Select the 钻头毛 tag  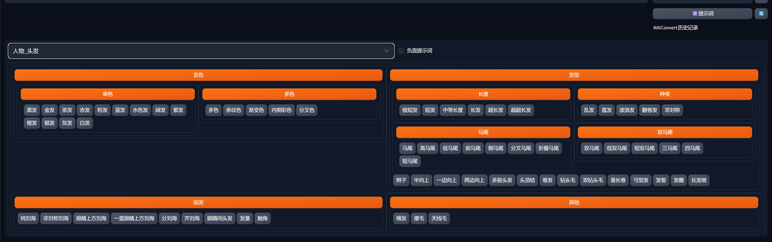(x=567, y=180)
